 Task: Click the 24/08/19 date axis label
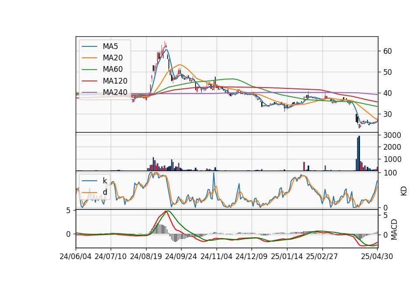point(146,256)
